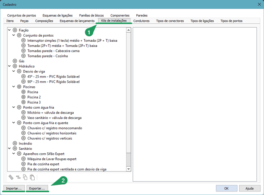The image size is (264, 195).
Task: Click the icon beside Piscina 2
Action: [24, 97]
